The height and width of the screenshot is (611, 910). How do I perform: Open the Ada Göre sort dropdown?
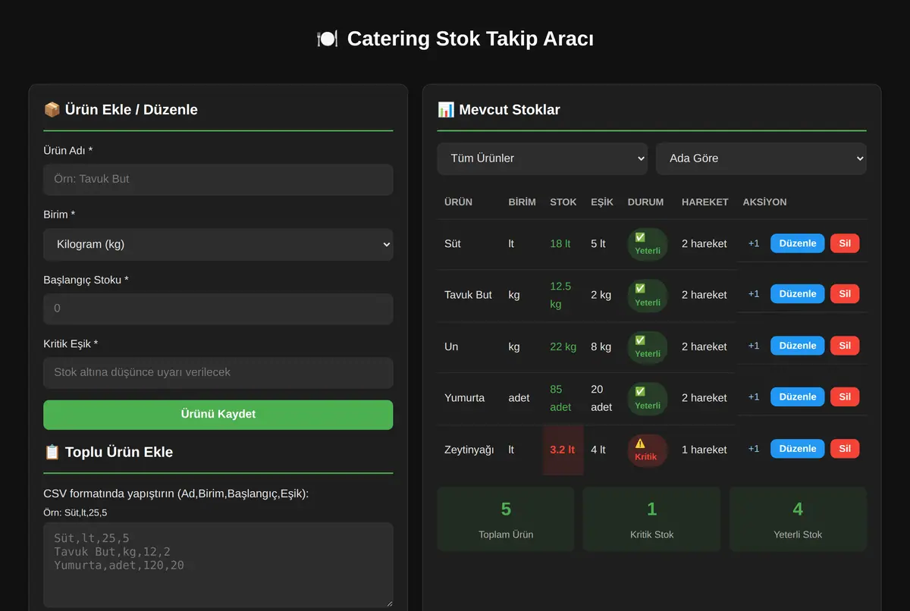pos(761,158)
